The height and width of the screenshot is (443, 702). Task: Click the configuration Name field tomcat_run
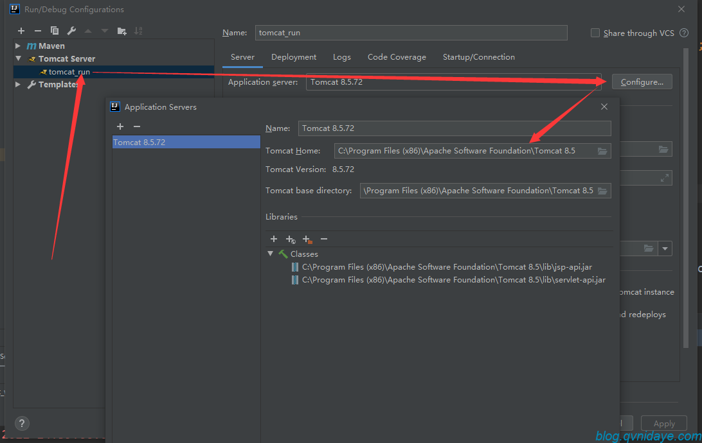411,33
